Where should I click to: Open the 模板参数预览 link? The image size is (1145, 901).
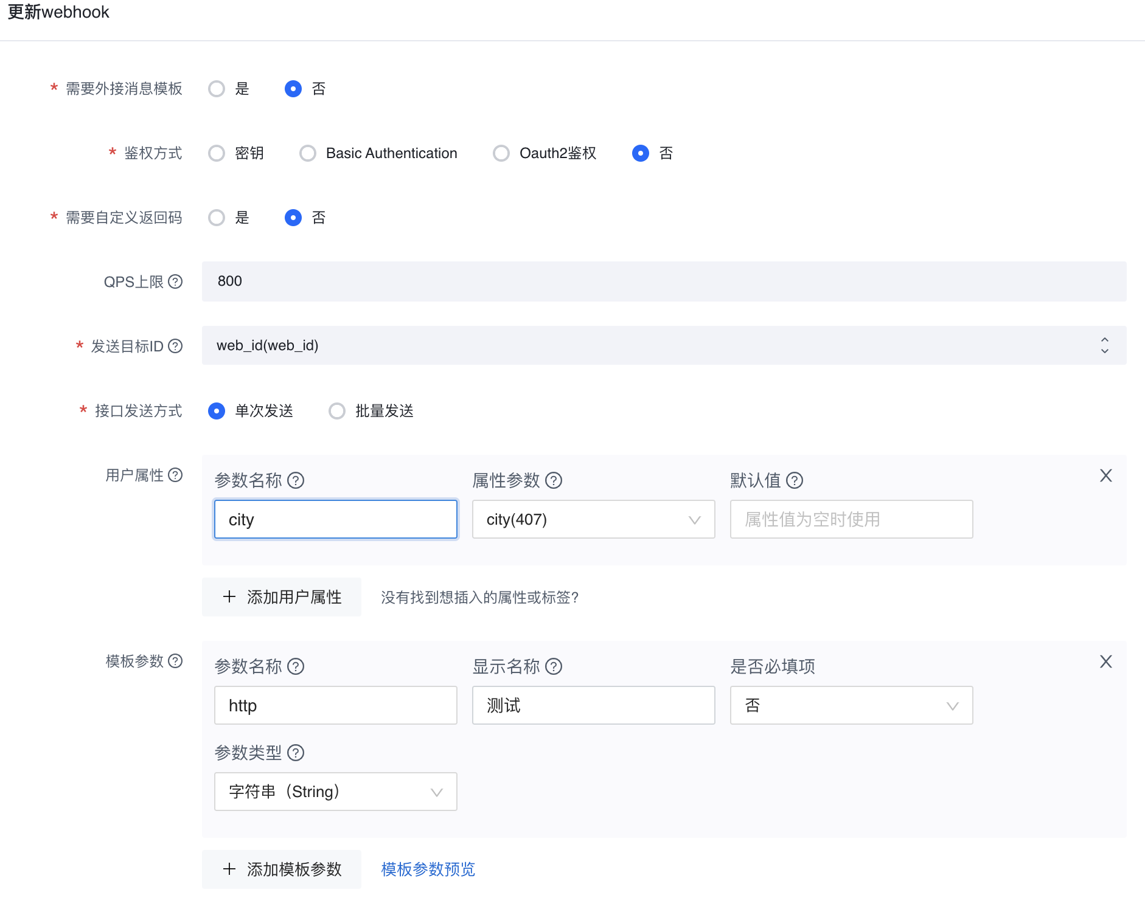(428, 869)
